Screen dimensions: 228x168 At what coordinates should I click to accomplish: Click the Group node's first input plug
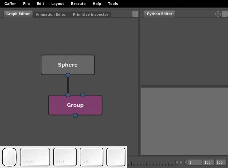tap(68, 95)
